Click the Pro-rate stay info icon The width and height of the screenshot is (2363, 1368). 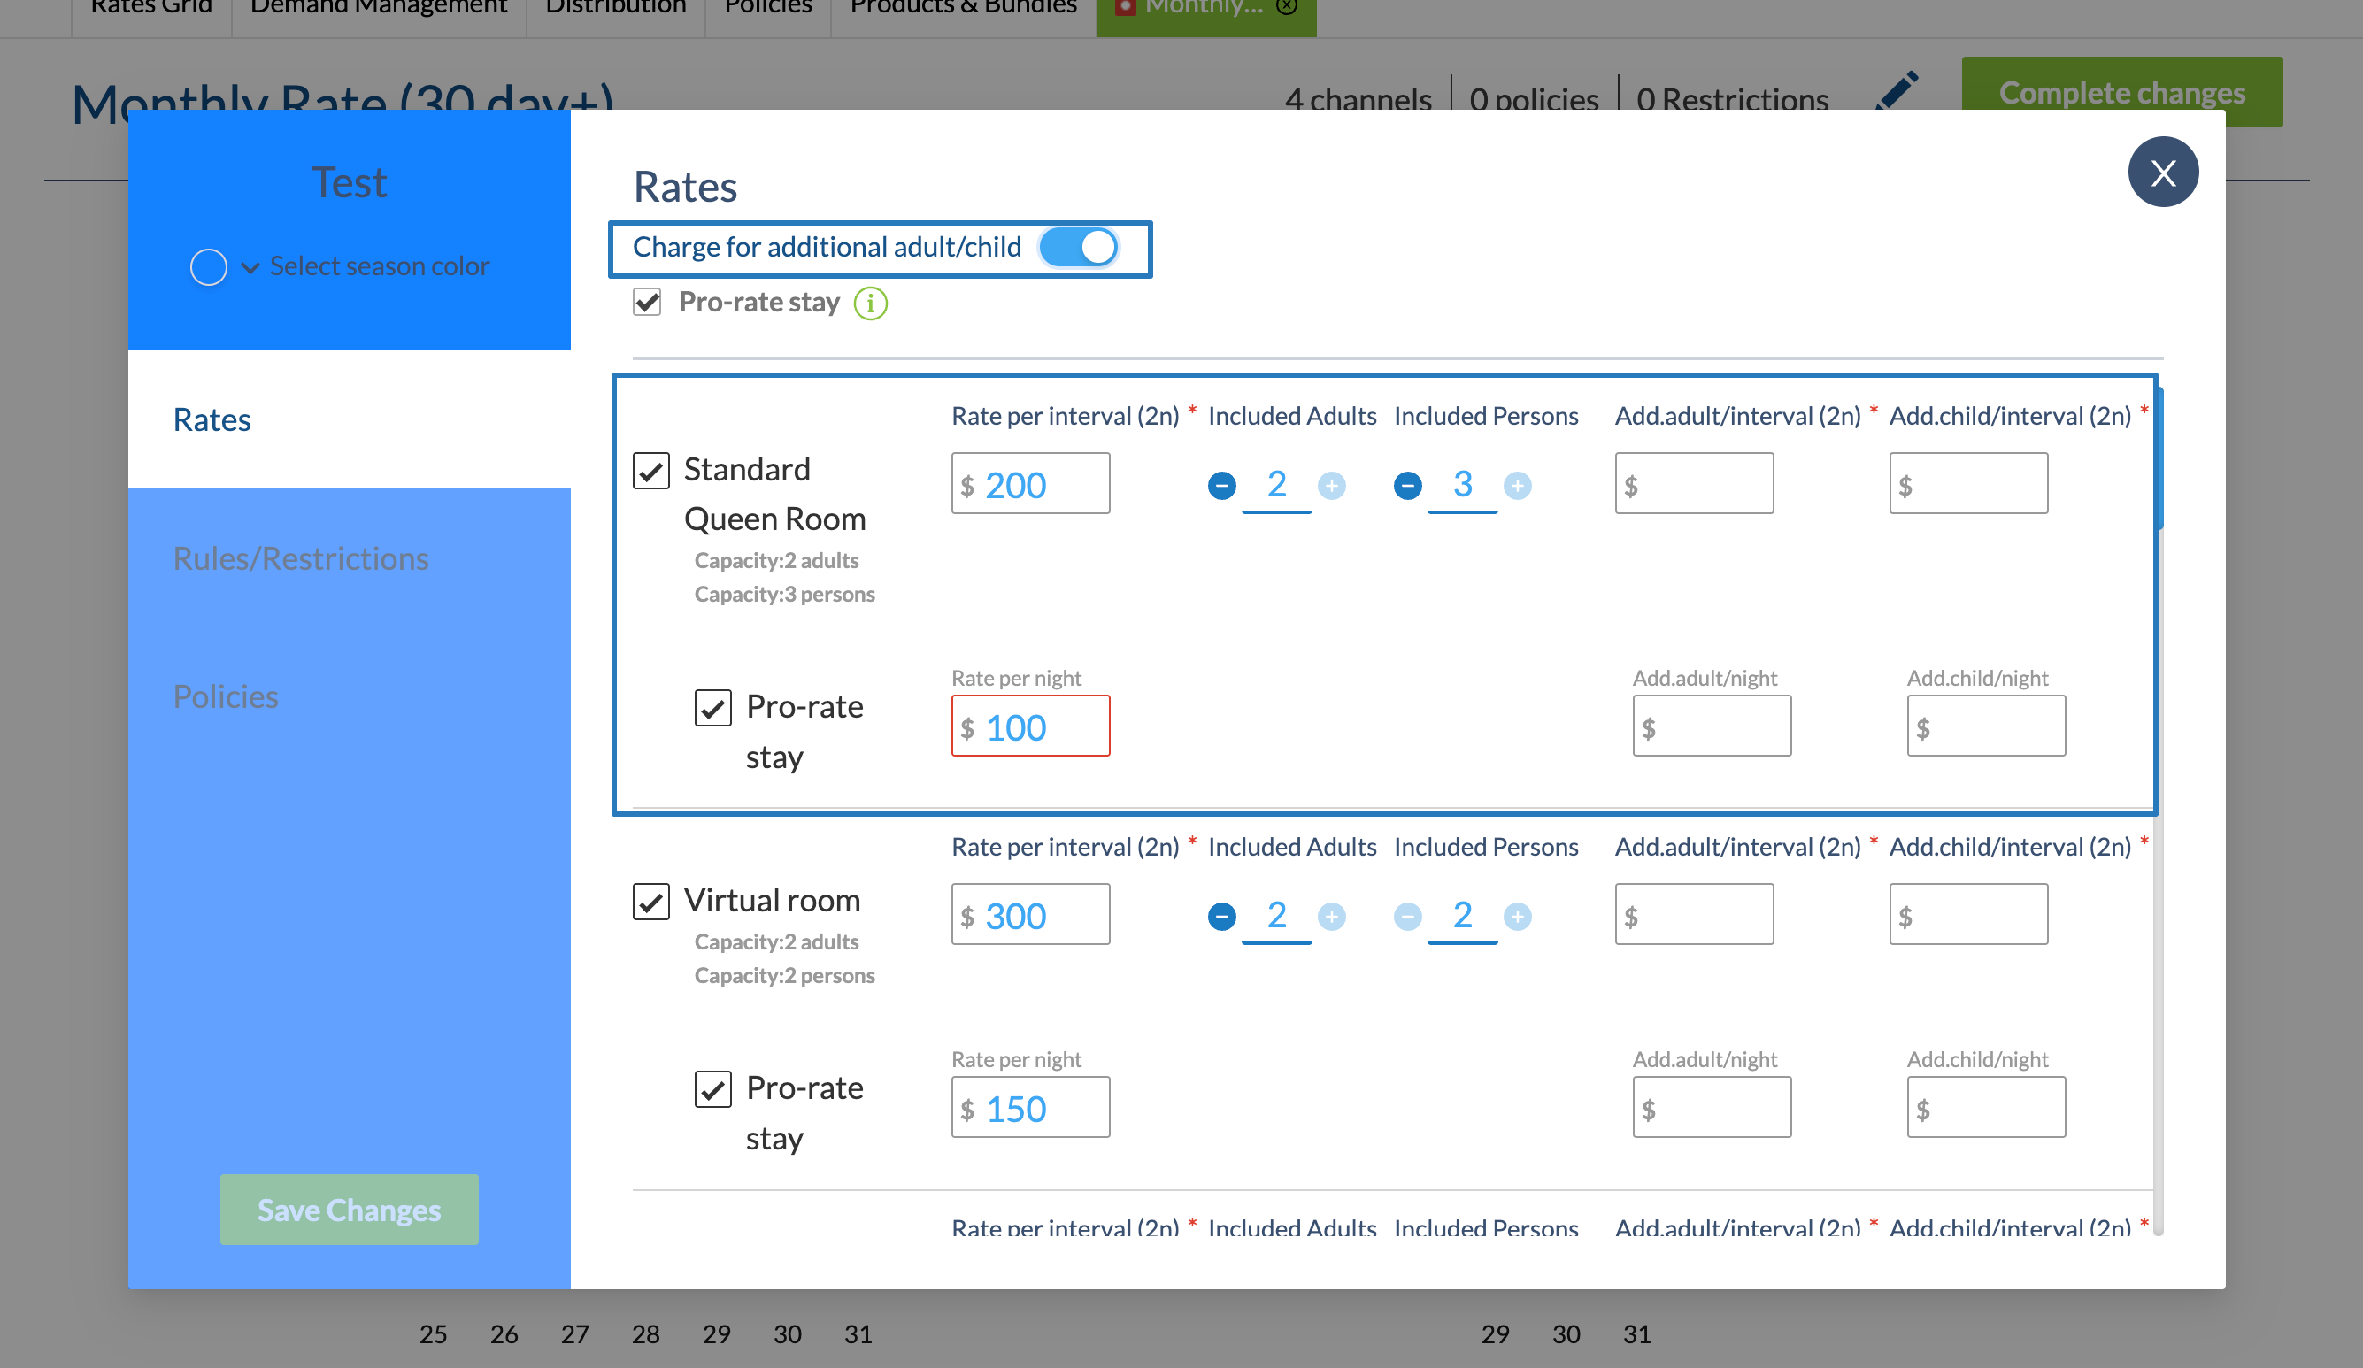(x=870, y=304)
